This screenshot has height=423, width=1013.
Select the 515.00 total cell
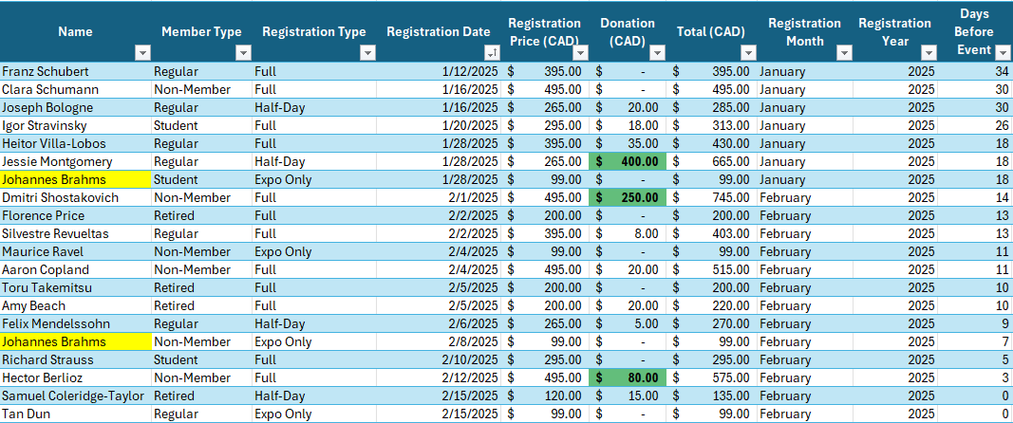point(712,270)
